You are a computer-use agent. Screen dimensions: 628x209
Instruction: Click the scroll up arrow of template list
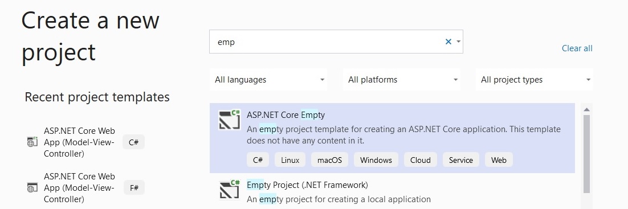coord(587,110)
